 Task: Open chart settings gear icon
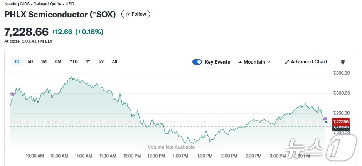click(343, 62)
